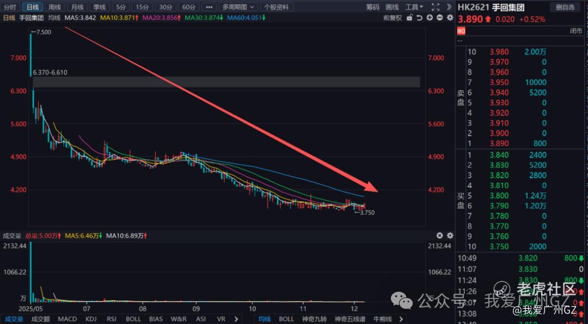Open the 个股资料 stock info button
The image size is (588, 324).
[x=277, y=7]
